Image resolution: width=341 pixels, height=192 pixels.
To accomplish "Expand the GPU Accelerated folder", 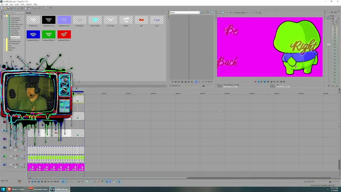I will click(4, 44).
